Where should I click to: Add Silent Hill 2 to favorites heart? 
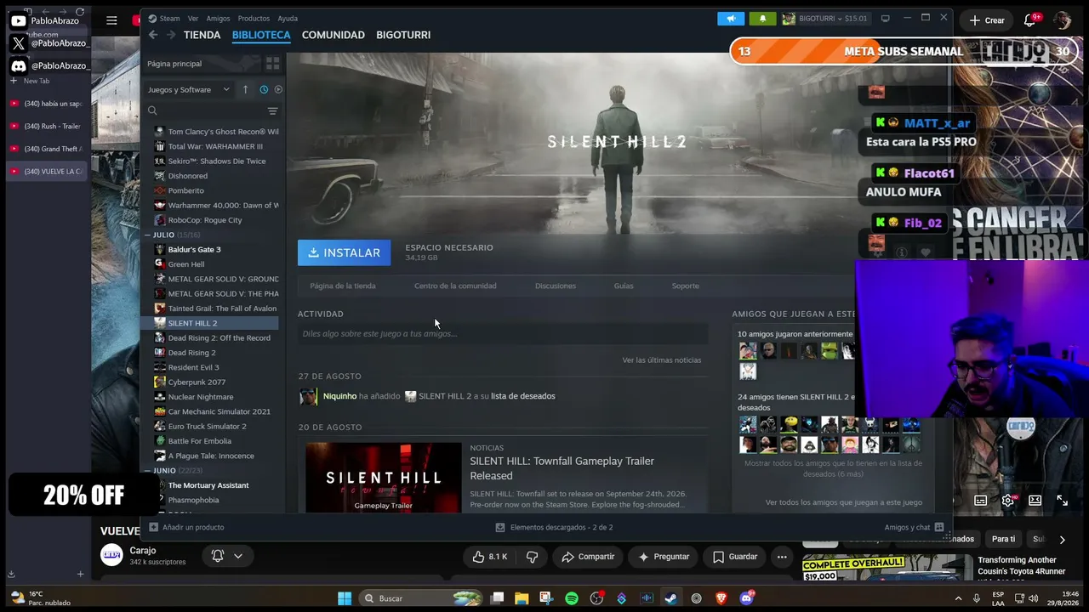(x=926, y=252)
